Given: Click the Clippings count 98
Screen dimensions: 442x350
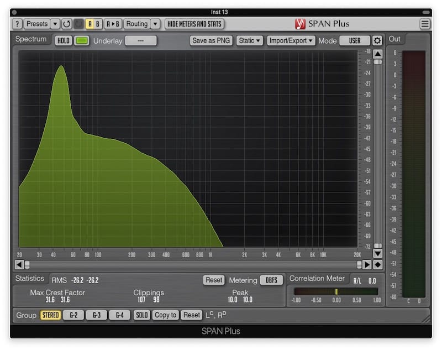Looking at the screenshot, I should pos(156,300).
